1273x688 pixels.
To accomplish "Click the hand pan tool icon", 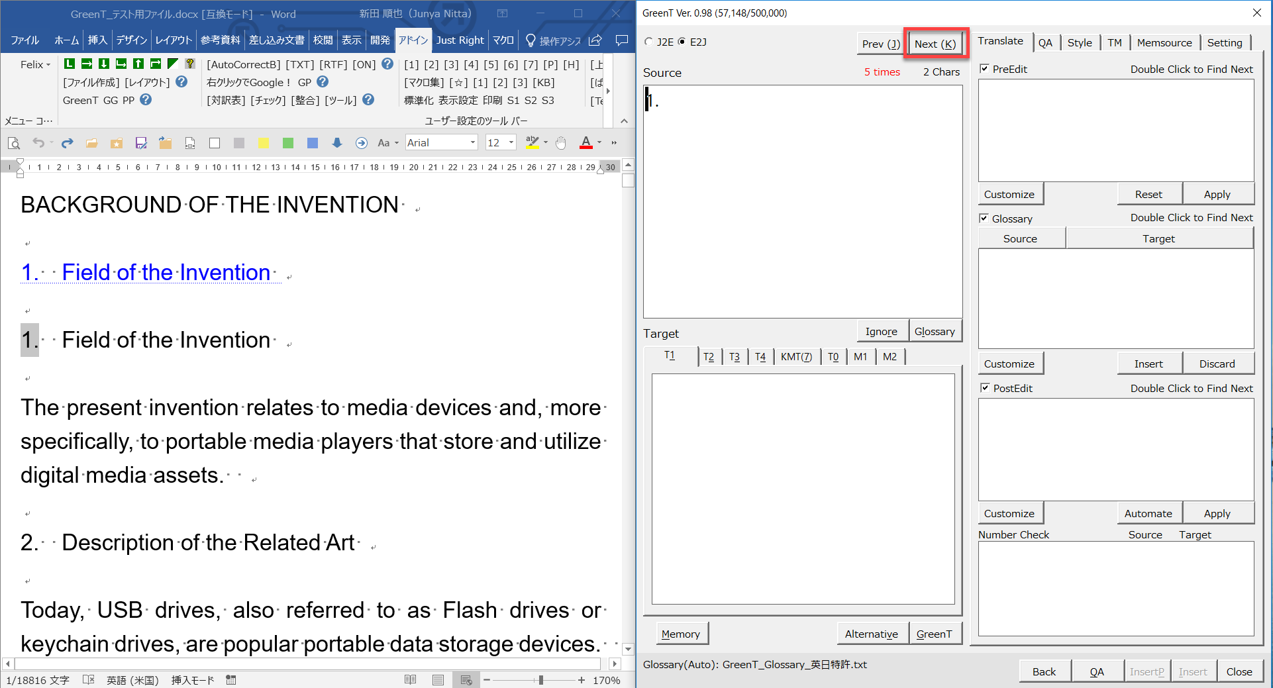I will tap(561, 143).
